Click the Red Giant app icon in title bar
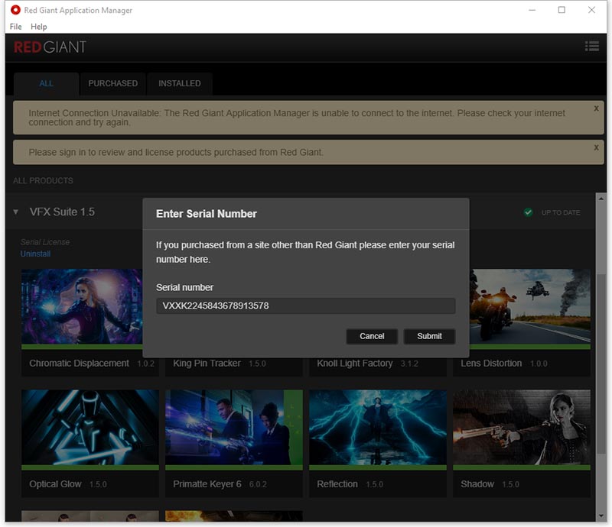 15,10
